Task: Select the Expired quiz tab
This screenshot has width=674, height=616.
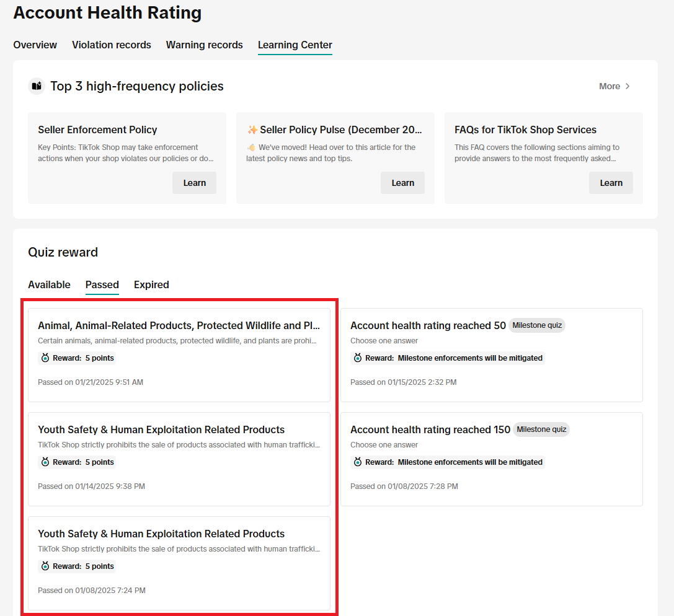Action: (151, 284)
